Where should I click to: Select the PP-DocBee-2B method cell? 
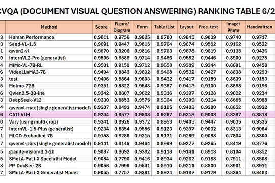coord(49,166)
